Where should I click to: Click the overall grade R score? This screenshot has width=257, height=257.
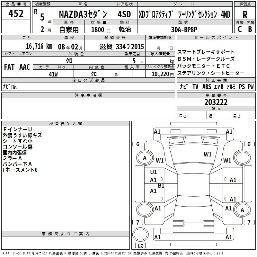pyautogui.click(x=245, y=14)
